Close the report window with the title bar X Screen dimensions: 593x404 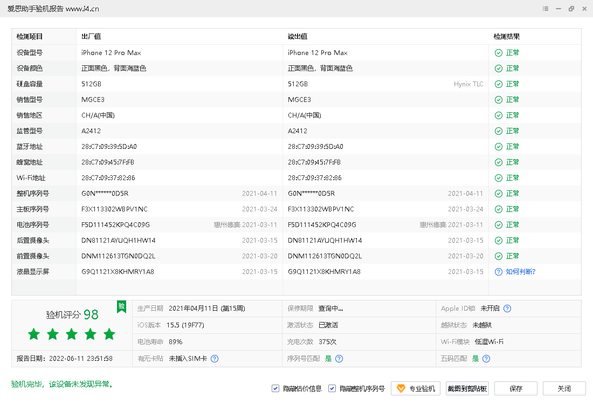coord(584,9)
